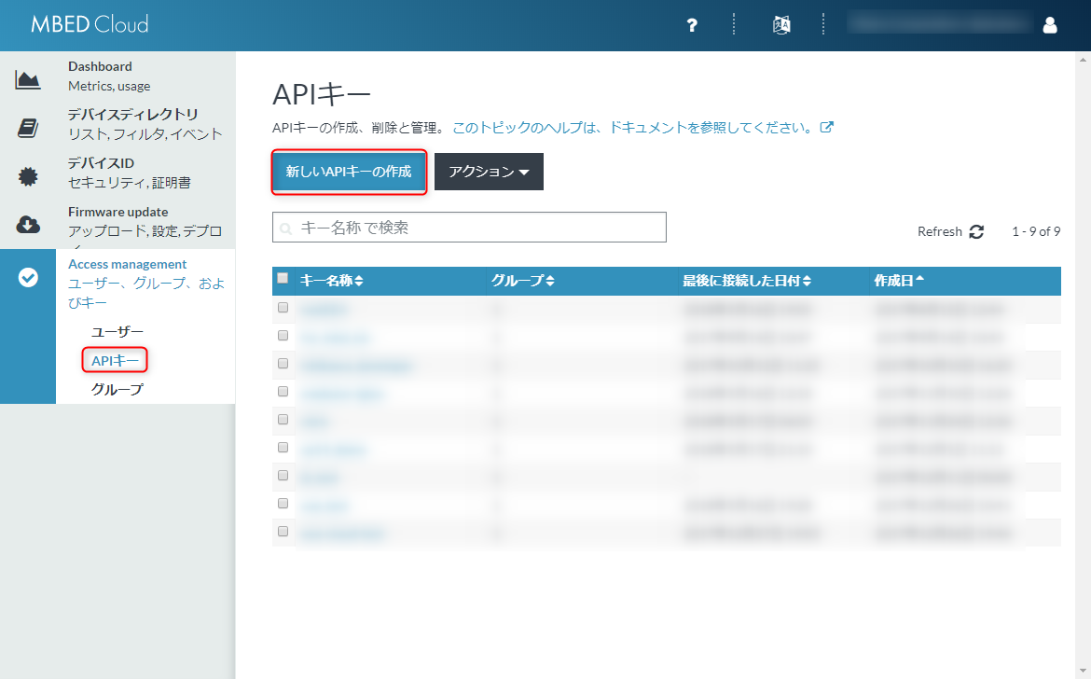Click the Access management checkmark icon

pyautogui.click(x=28, y=277)
